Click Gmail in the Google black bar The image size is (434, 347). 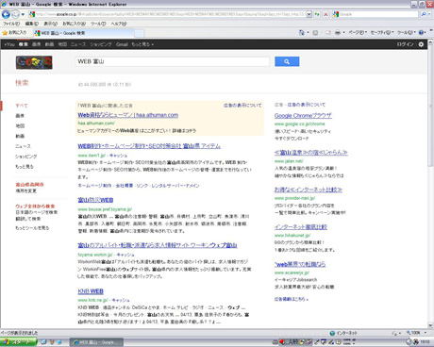click(122, 44)
